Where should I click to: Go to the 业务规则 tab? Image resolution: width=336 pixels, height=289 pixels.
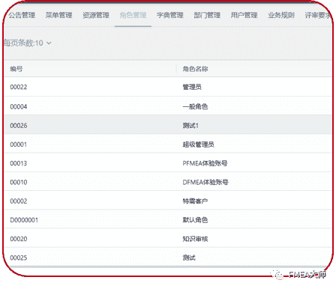click(281, 15)
